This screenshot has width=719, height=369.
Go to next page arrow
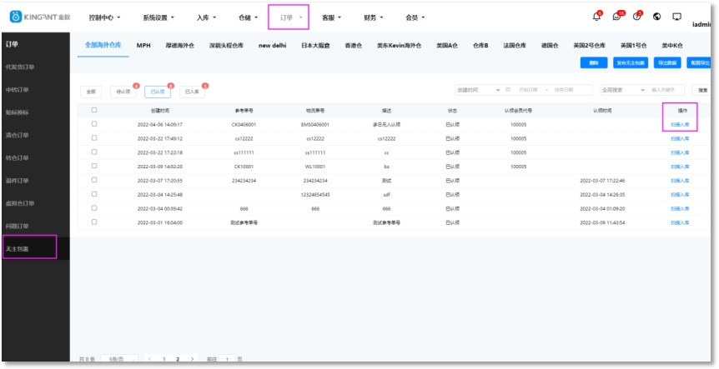tap(192, 359)
